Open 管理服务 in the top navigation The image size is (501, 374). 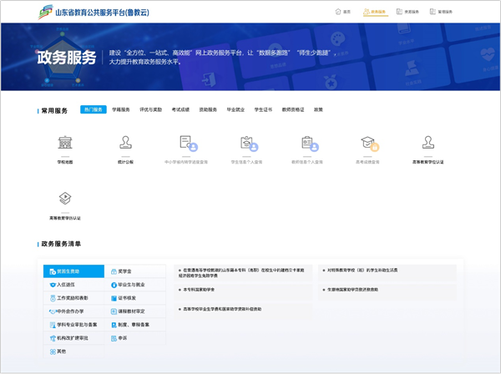point(441,12)
